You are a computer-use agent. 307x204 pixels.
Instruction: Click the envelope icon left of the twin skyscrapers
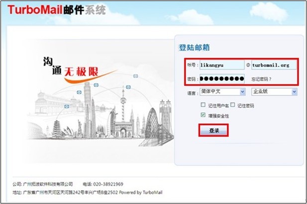tap(79, 92)
